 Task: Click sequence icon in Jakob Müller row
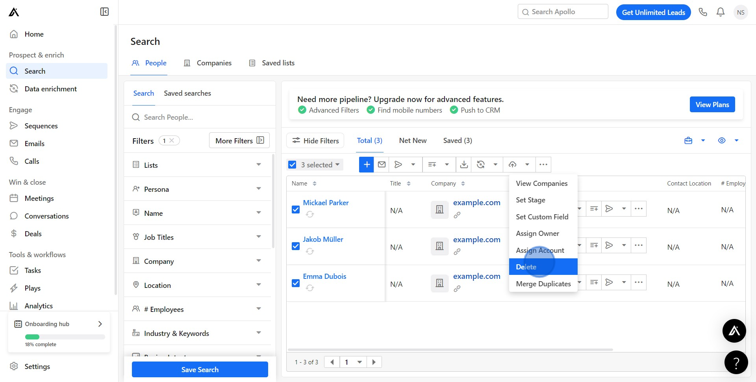(609, 245)
